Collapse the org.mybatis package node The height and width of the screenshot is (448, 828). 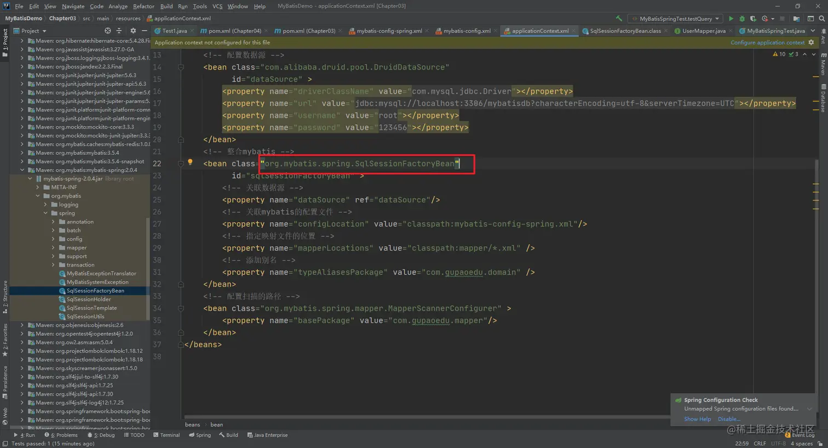point(38,196)
